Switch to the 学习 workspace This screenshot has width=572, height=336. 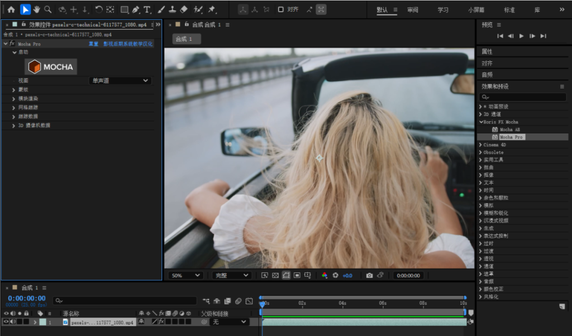[443, 9]
